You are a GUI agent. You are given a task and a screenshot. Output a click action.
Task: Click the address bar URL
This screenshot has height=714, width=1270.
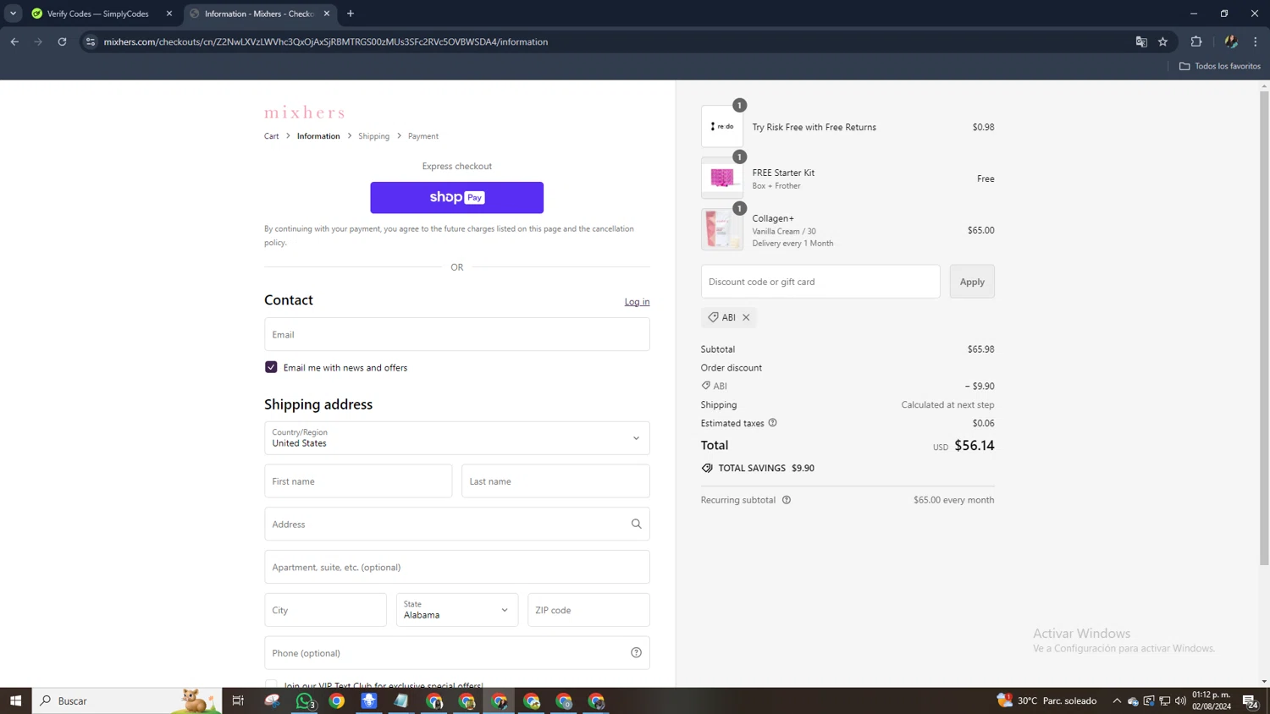326,41
